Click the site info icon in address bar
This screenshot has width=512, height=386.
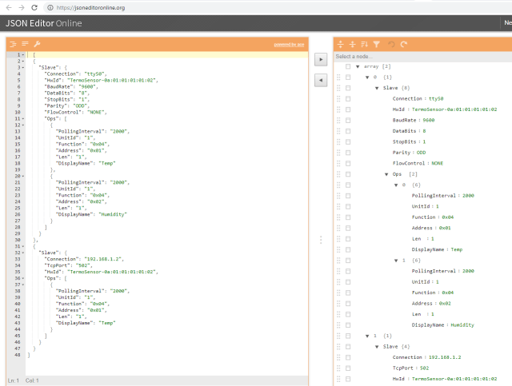click(50, 7)
